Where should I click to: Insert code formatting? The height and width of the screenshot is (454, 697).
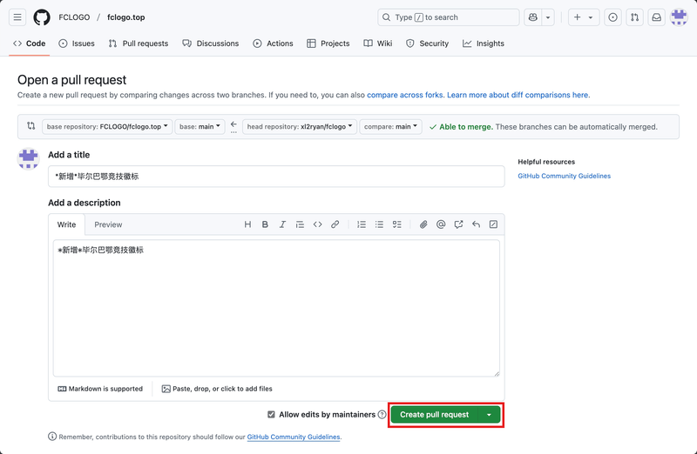point(317,224)
